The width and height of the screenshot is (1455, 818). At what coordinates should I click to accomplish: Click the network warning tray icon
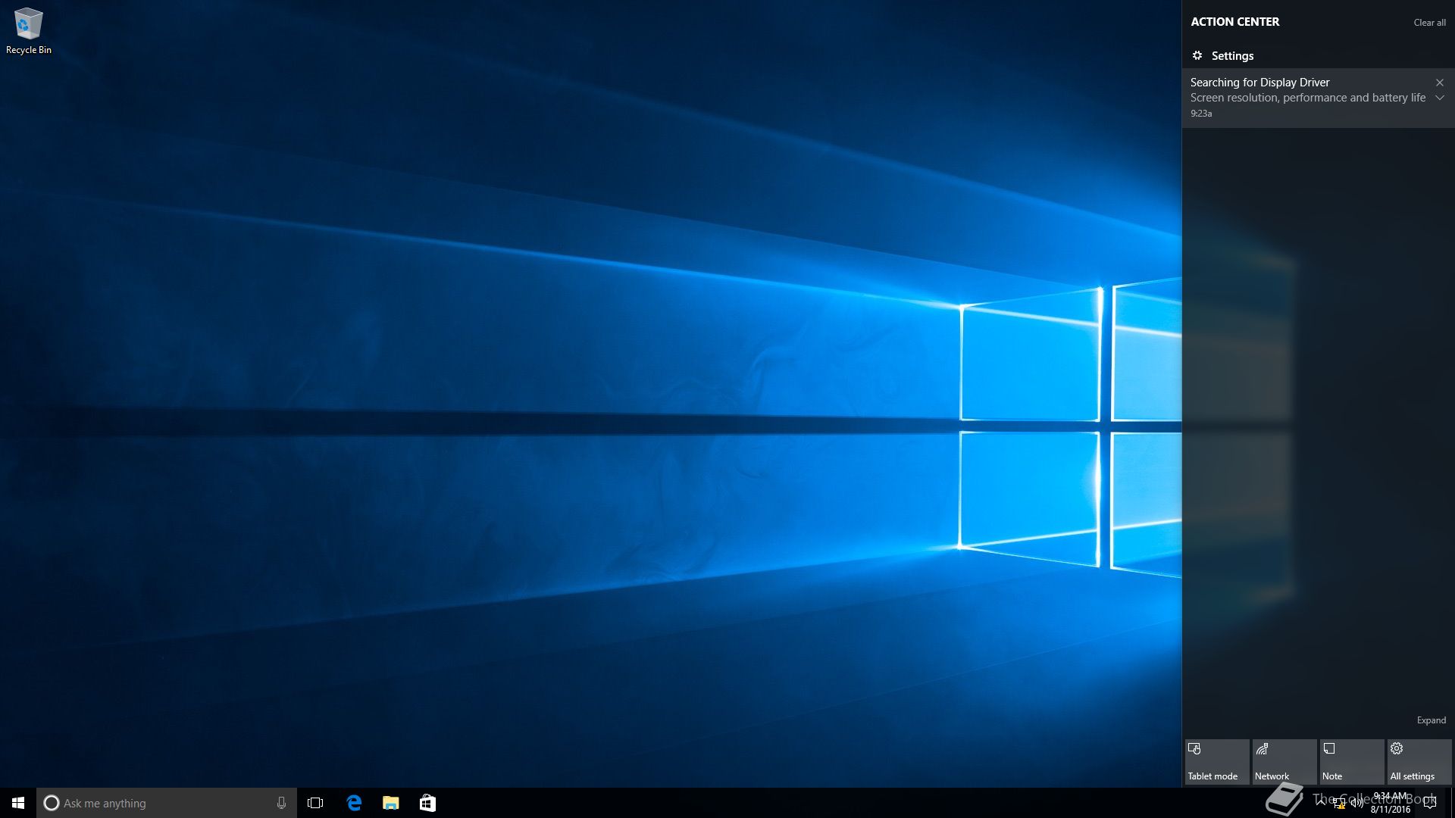[1339, 804]
